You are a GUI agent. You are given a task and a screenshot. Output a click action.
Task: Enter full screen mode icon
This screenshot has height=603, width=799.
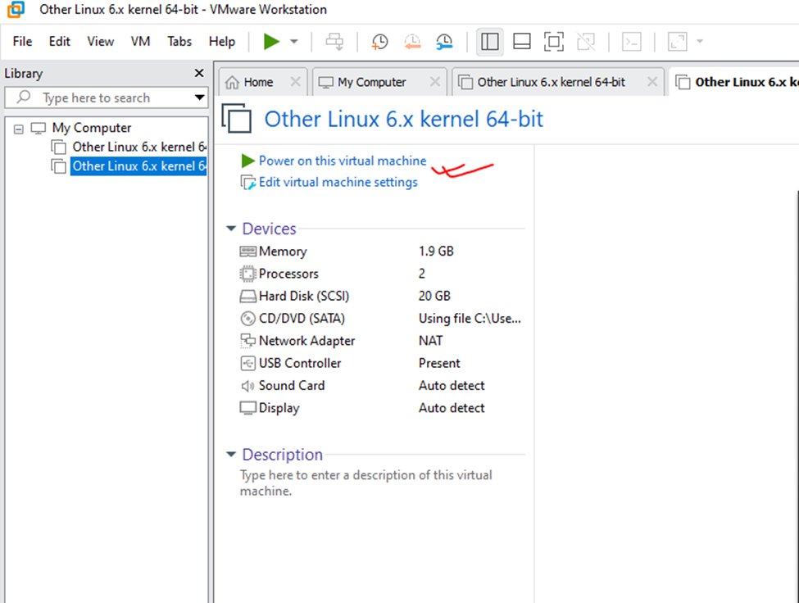[554, 42]
